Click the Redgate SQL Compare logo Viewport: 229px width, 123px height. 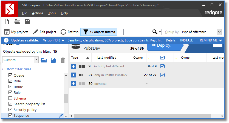tap(10, 9)
